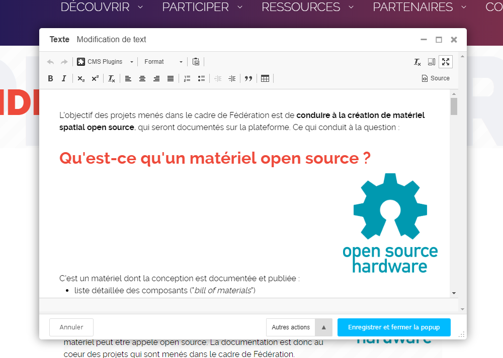Insert a table
The width and height of the screenshot is (503, 358).
[265, 78]
